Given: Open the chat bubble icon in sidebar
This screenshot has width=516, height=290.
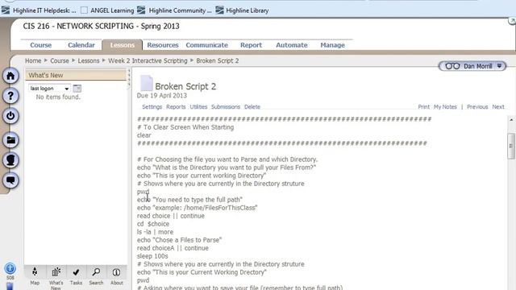Looking at the screenshot, I should (x=10, y=180).
